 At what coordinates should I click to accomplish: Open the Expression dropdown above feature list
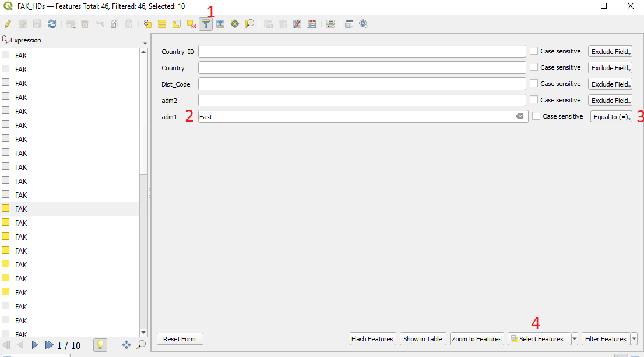[145, 43]
